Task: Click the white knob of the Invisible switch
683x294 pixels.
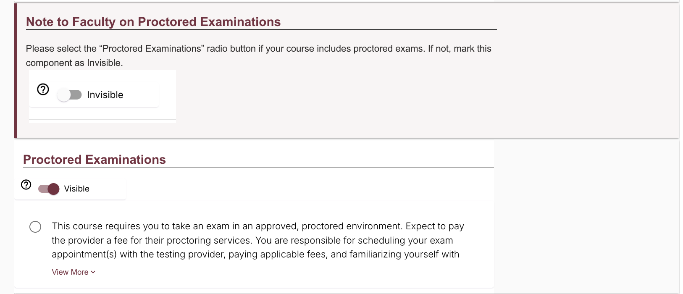Action: coord(64,95)
